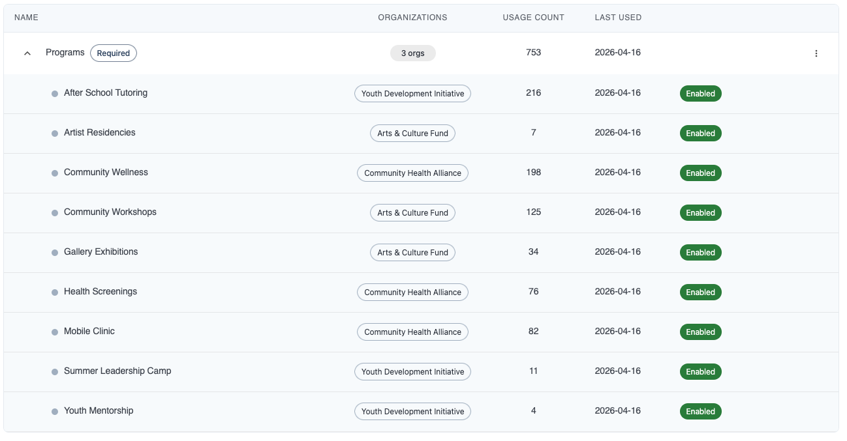
Task: Click the bullet icon beside Gallery Exhibitions
Action: coord(54,252)
